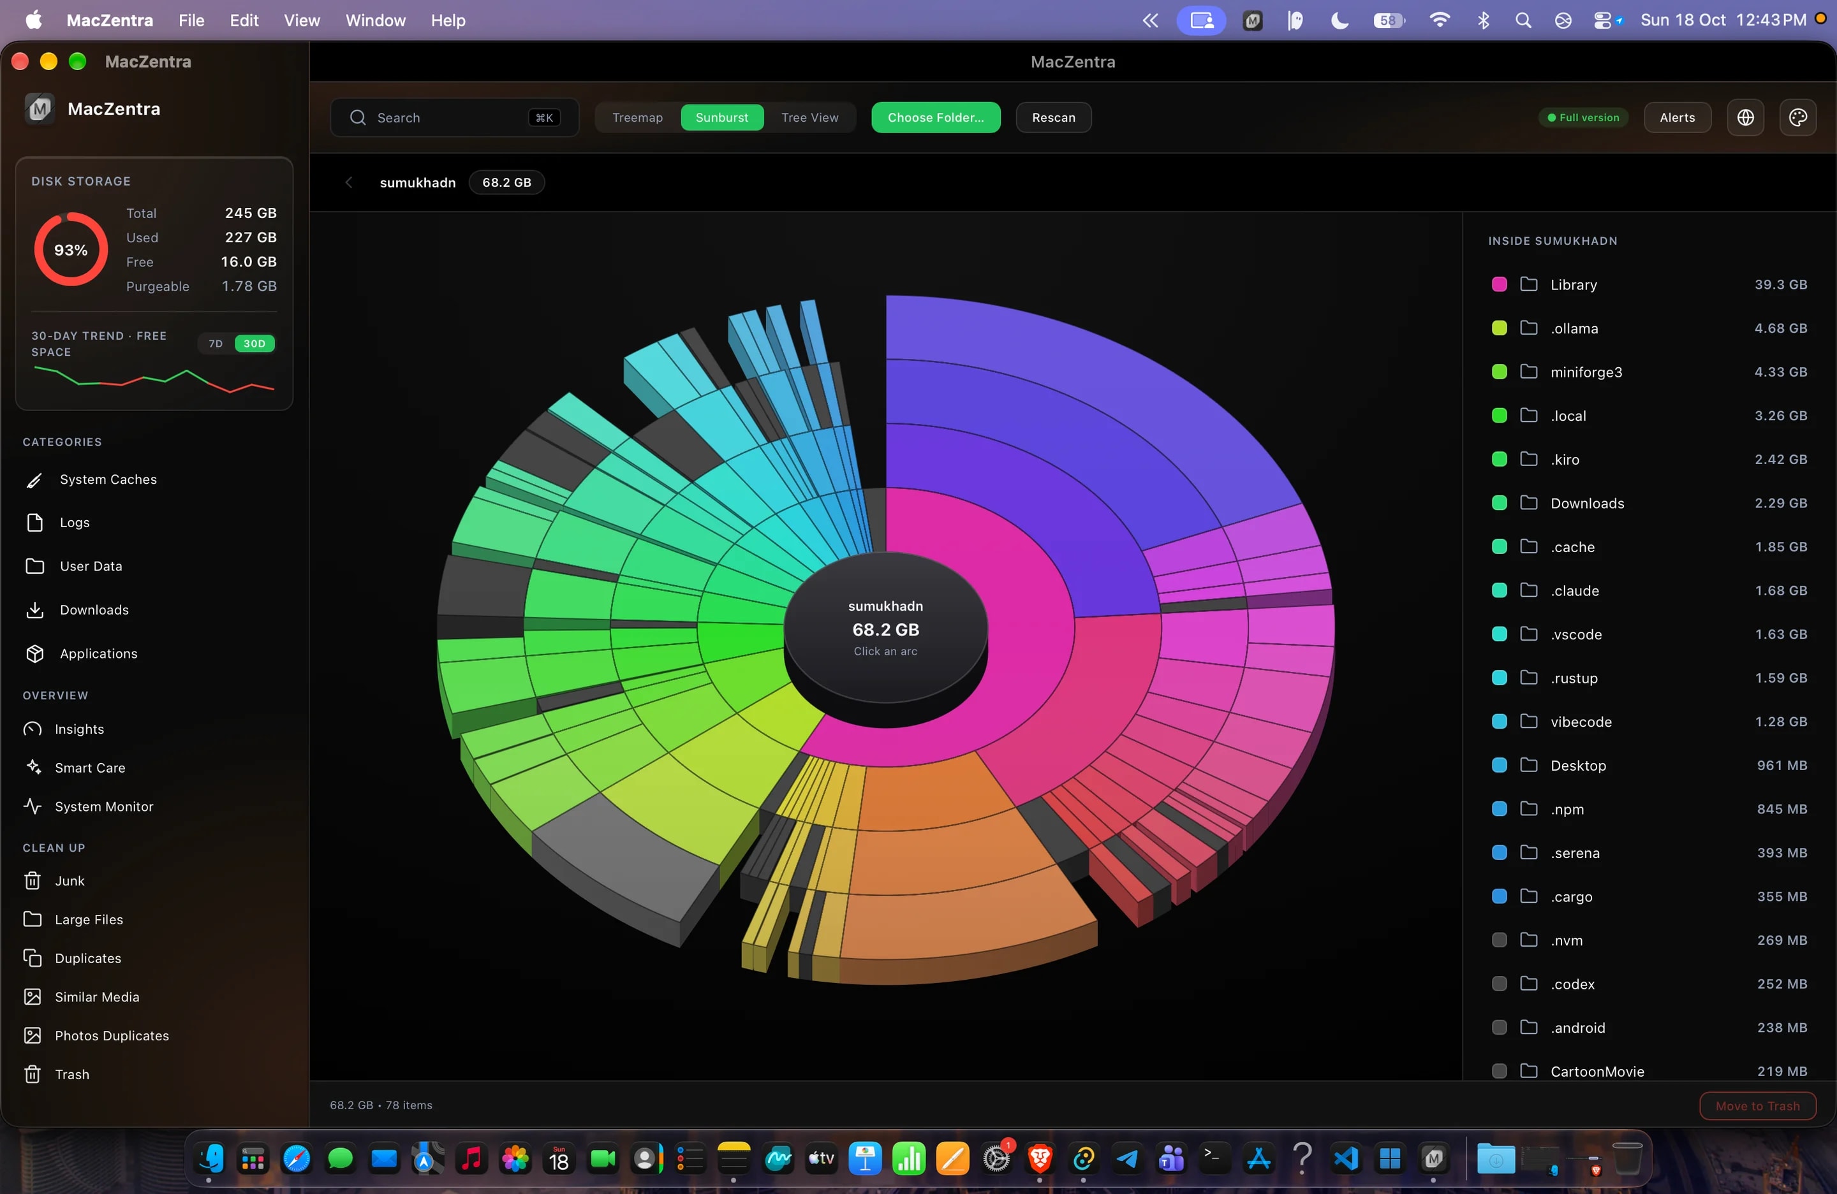This screenshot has height=1194, width=1837.
Task: Open the Logs category
Action: pos(154,522)
